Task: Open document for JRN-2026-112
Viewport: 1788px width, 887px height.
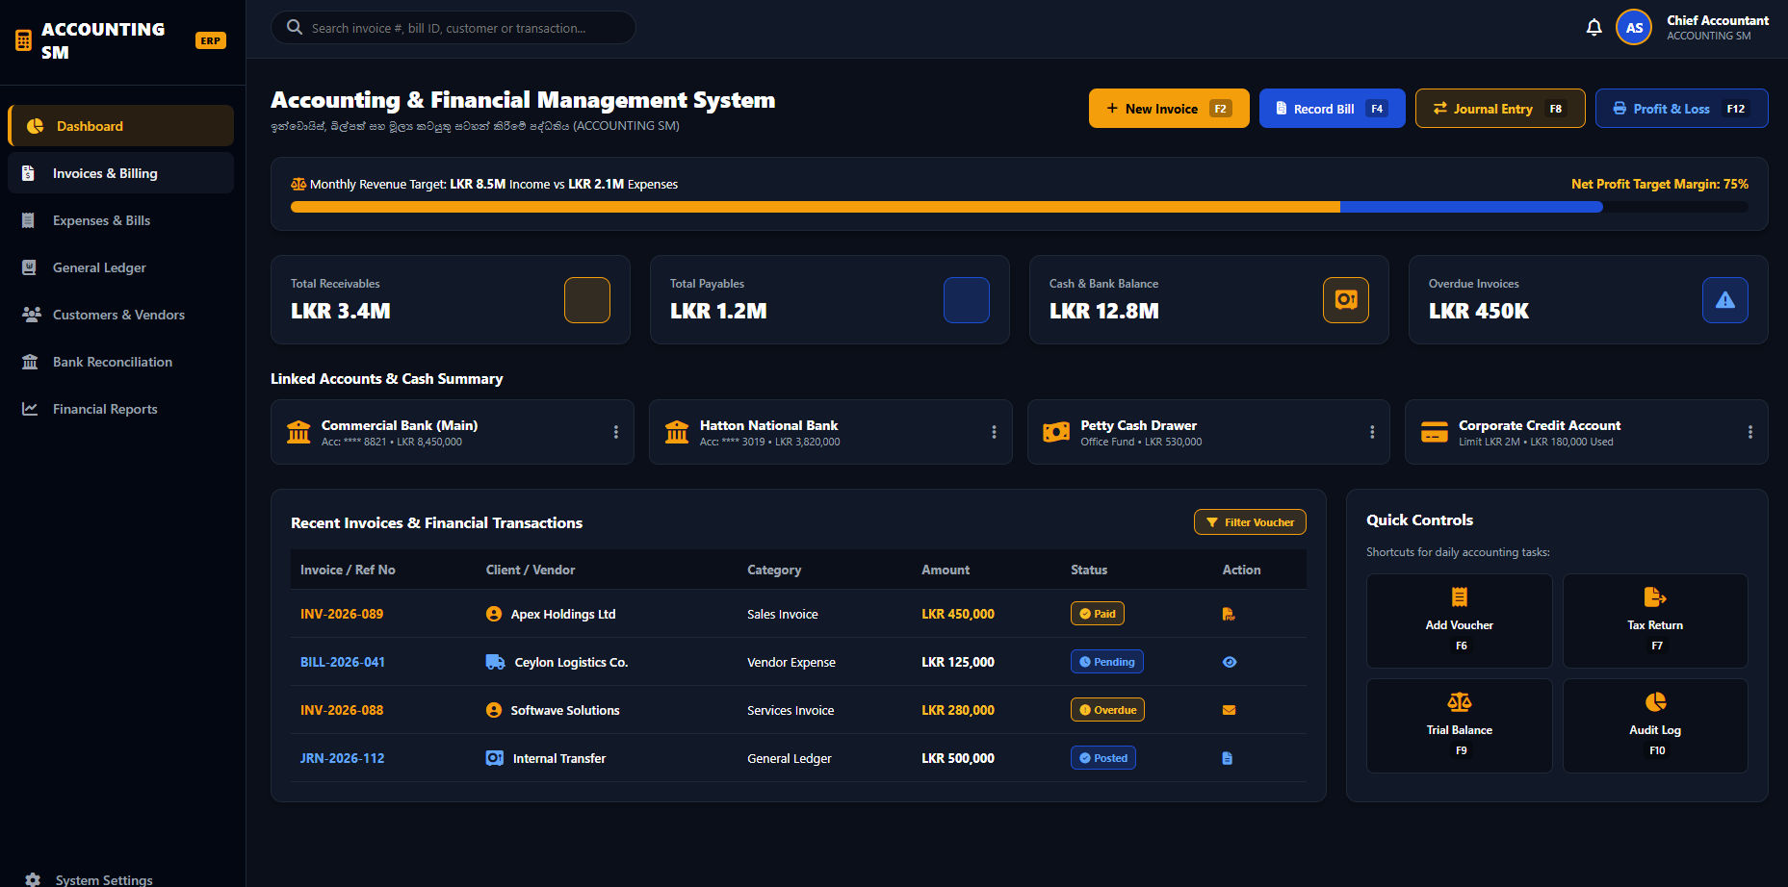Action: click(x=1227, y=758)
